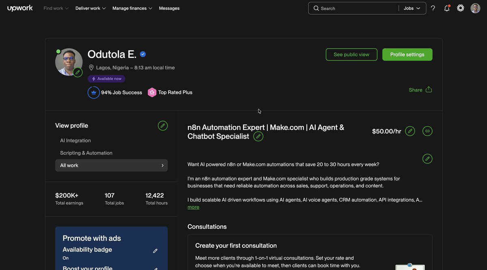Screen dimensions: 487x270
Task: Copy profile link chain icon
Action: click(x=427, y=131)
